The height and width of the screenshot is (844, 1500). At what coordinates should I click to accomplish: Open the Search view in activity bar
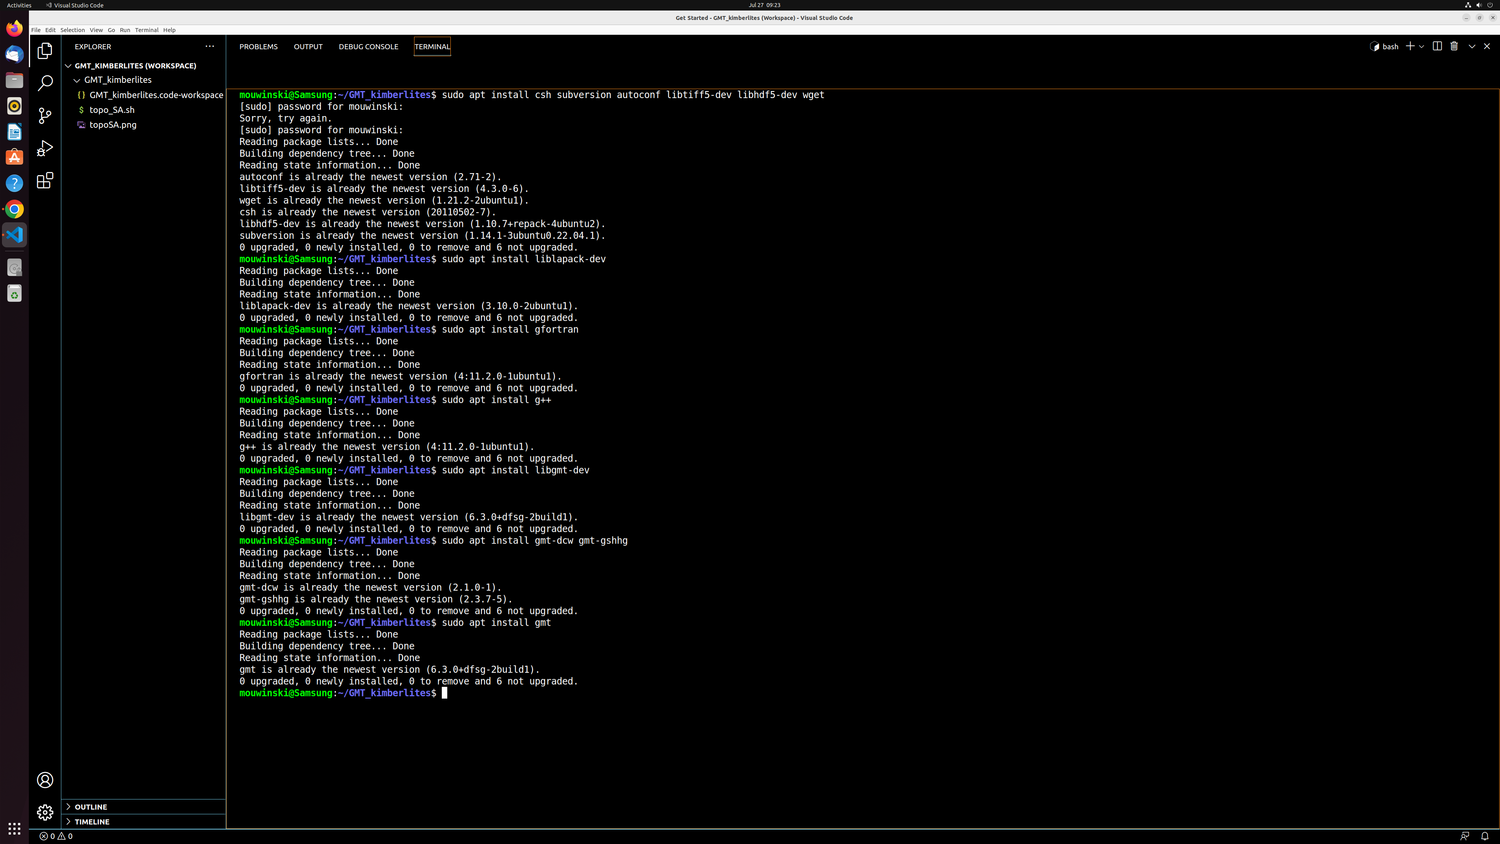click(x=45, y=83)
